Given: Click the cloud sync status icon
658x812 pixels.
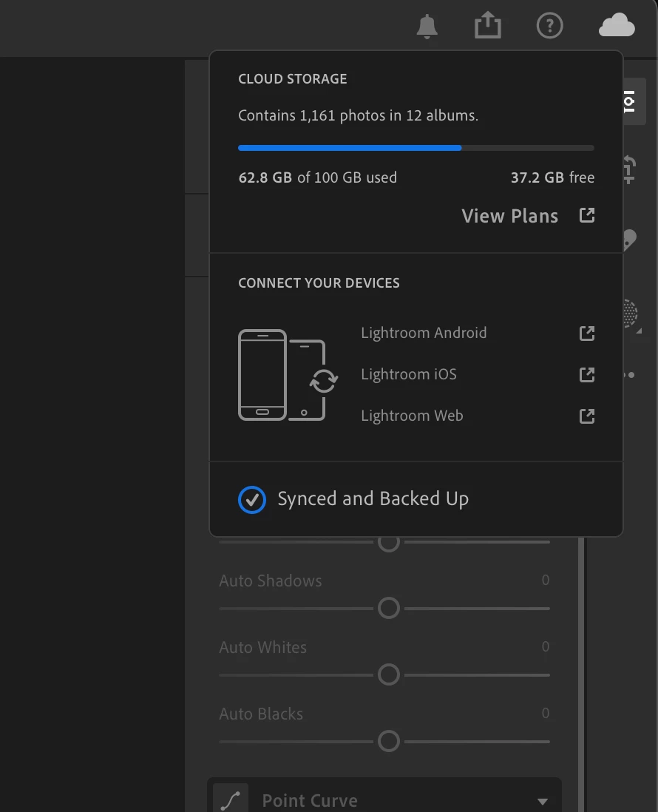Looking at the screenshot, I should [617, 25].
